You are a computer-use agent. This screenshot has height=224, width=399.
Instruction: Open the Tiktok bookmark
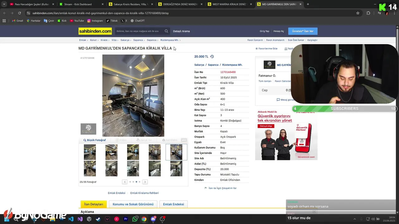click(x=112, y=21)
